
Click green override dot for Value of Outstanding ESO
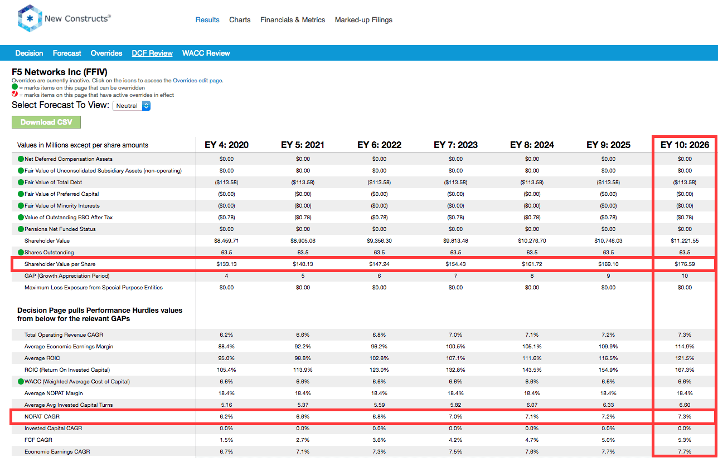21,218
